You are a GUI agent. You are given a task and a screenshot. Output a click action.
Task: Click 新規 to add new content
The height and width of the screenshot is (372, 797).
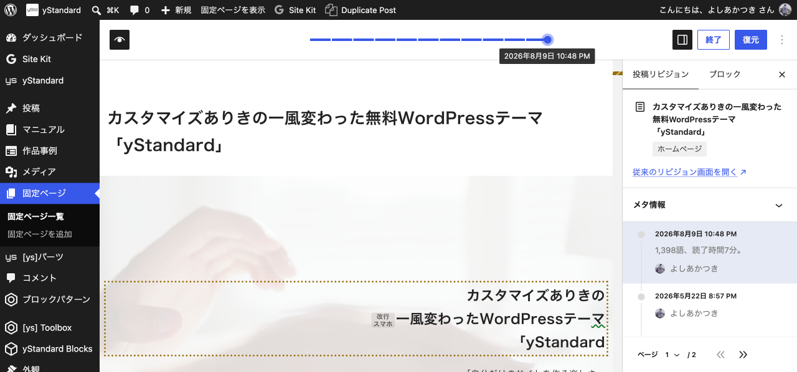176,10
